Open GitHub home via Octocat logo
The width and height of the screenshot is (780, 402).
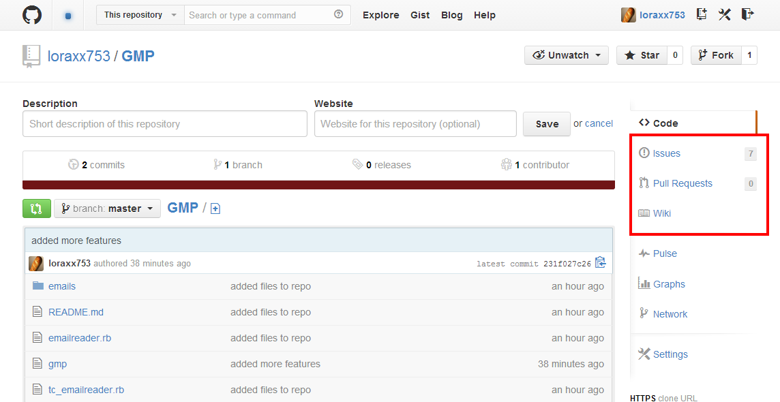click(x=32, y=15)
